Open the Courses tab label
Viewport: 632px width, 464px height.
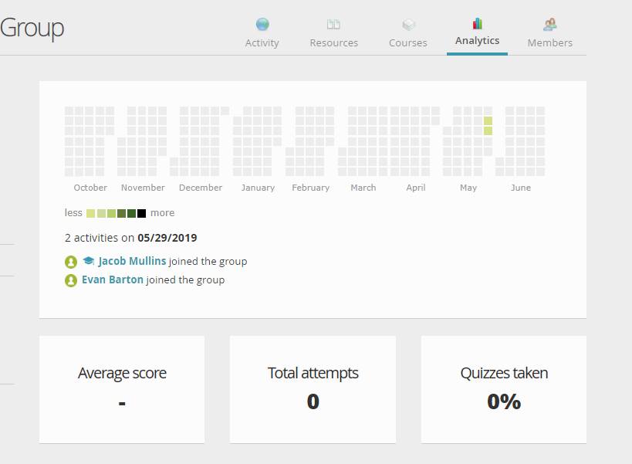408,42
